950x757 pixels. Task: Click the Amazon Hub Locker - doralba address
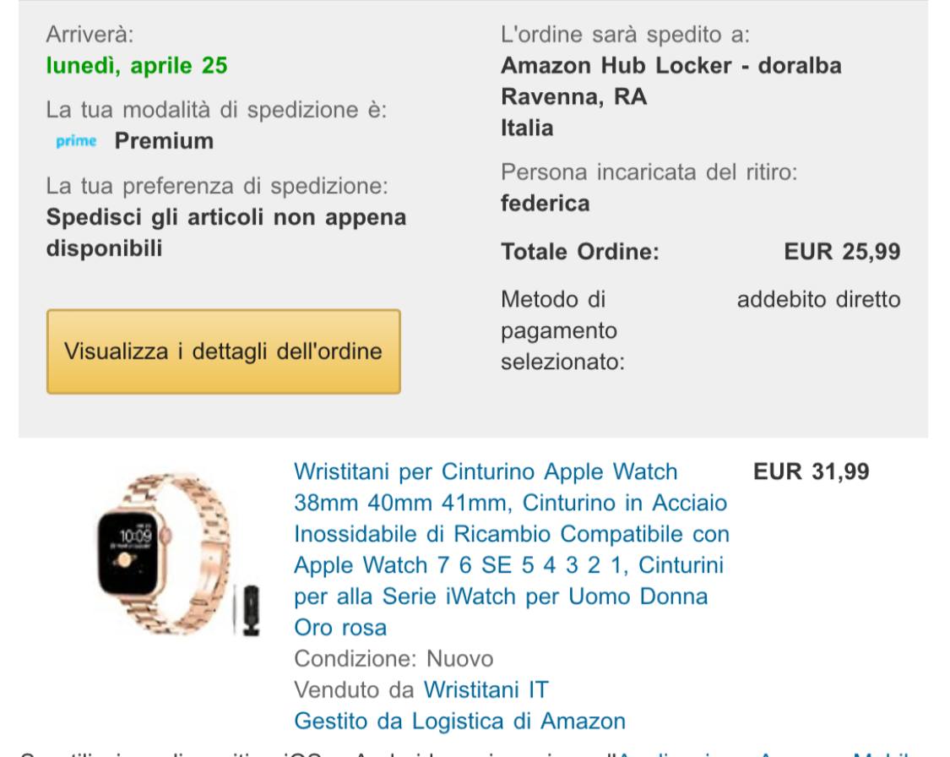click(671, 65)
